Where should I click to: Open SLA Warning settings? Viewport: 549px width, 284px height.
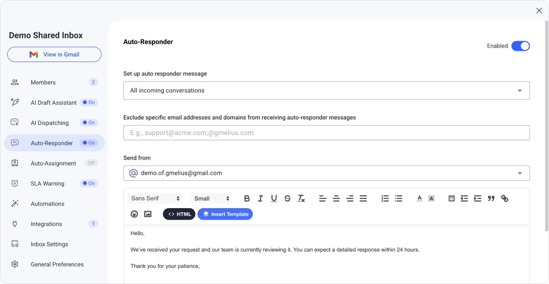click(x=54, y=184)
